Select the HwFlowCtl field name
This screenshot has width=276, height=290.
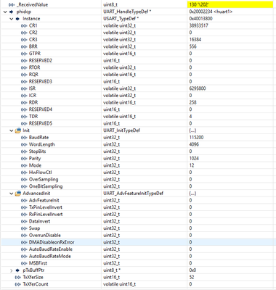coord(41,173)
